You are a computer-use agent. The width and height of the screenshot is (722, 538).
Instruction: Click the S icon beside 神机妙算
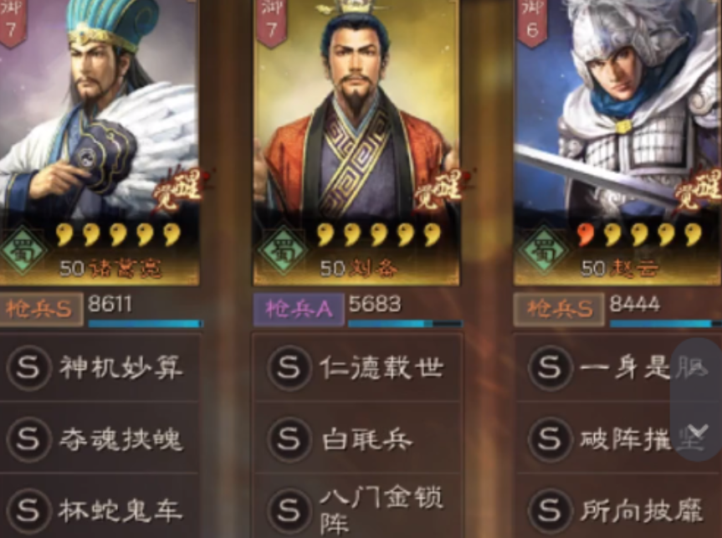(28, 367)
